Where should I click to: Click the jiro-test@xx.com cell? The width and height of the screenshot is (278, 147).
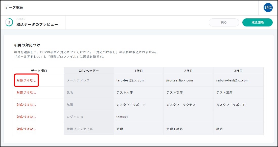tap(179, 80)
